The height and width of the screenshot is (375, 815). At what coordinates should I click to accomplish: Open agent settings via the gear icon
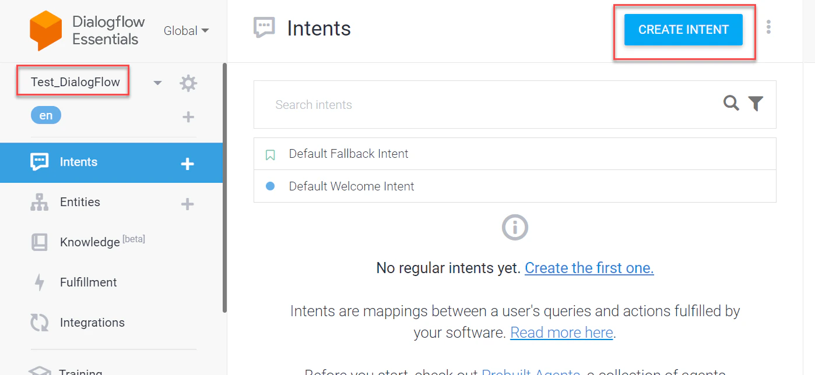pyautogui.click(x=188, y=83)
